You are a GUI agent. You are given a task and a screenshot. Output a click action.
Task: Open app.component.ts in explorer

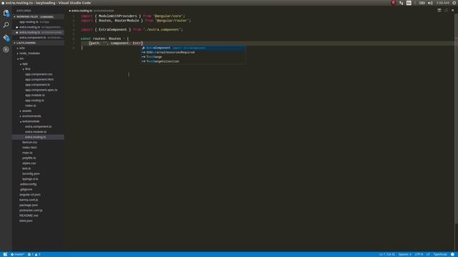(x=37, y=85)
